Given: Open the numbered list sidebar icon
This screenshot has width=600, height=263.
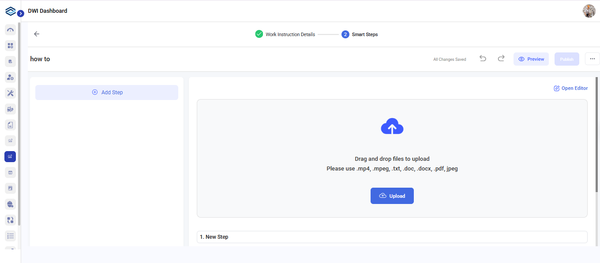Looking at the screenshot, I should 10,236.
